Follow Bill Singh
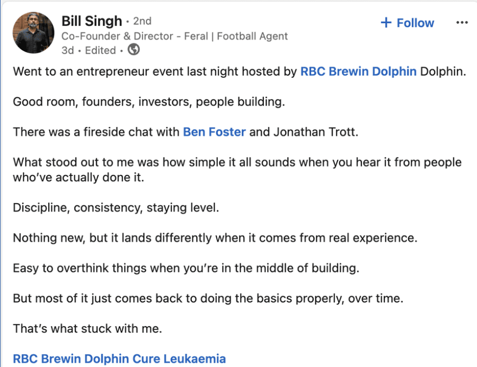This screenshot has width=477, height=367. coord(415,23)
